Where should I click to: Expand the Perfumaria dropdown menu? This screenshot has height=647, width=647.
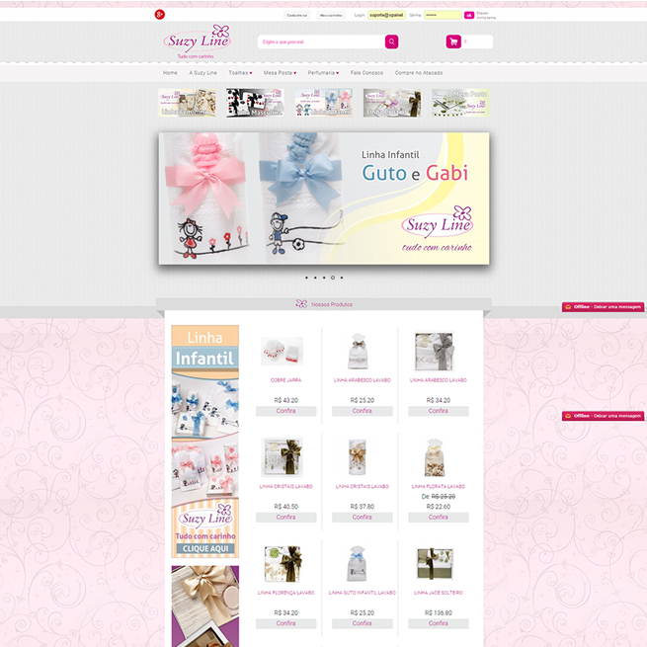pos(323,73)
